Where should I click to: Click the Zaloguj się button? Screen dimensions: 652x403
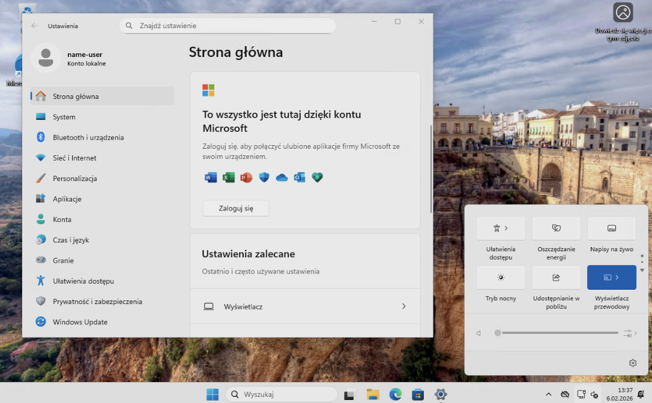[235, 208]
